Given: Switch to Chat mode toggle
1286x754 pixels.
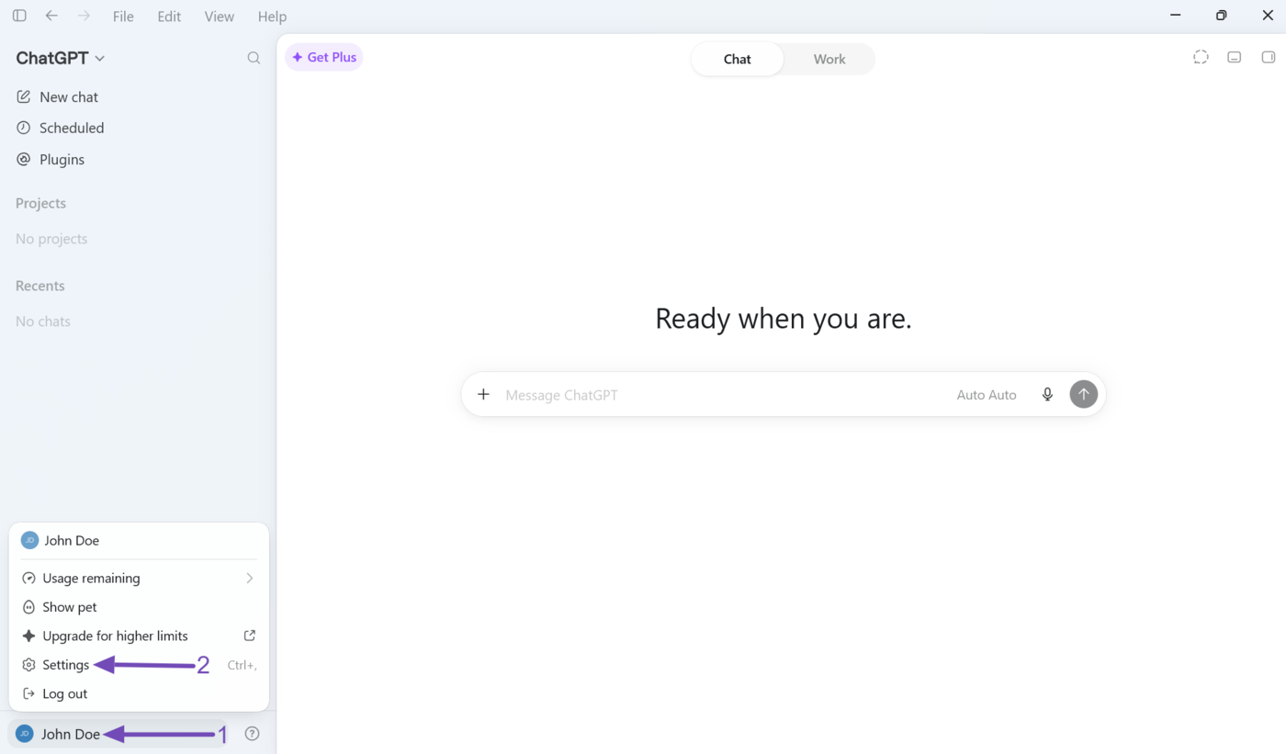Looking at the screenshot, I should 738,59.
